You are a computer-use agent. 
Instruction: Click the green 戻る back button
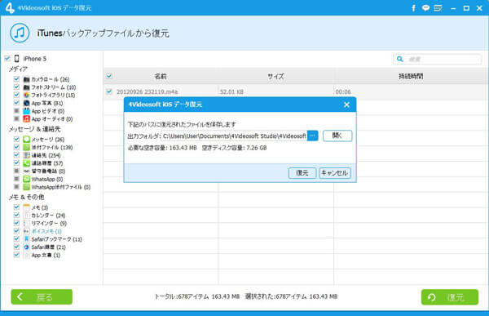42,296
